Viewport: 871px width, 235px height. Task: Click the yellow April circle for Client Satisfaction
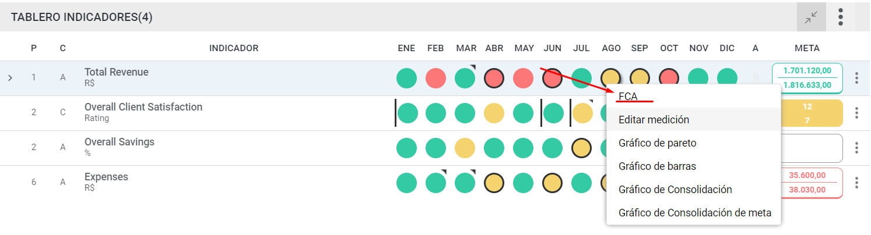tap(494, 113)
